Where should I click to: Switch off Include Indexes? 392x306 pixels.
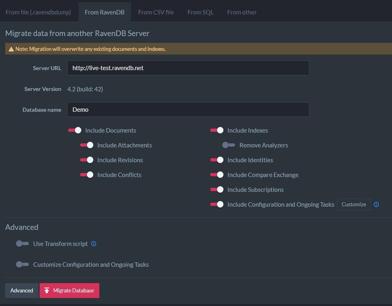[217, 130]
